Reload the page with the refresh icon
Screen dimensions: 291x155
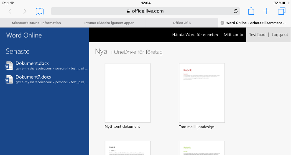[235, 11]
